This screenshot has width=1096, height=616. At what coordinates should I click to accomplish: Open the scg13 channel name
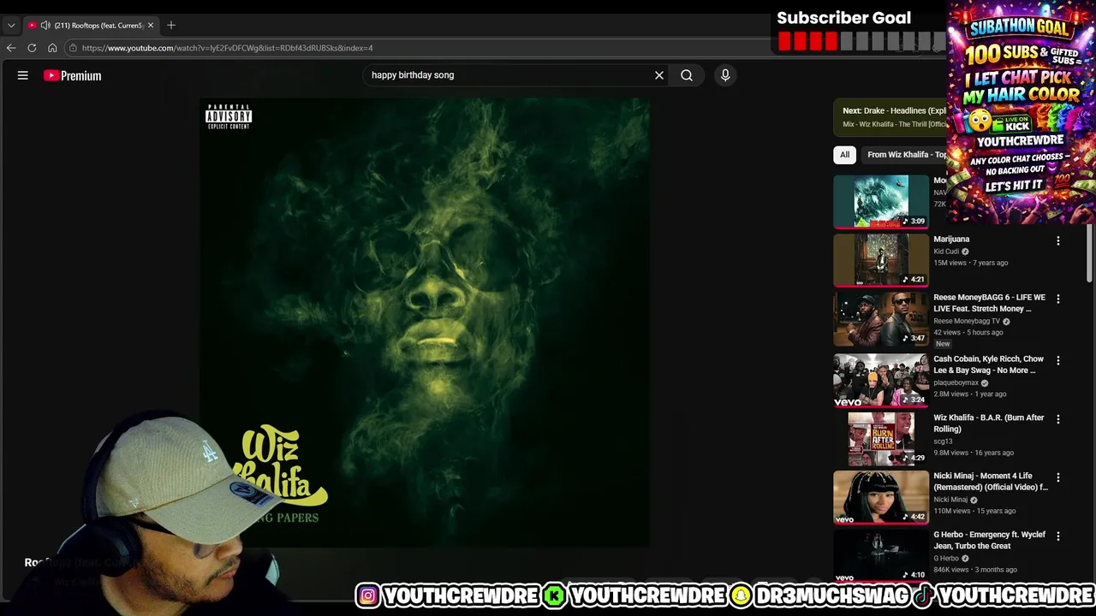tap(943, 441)
